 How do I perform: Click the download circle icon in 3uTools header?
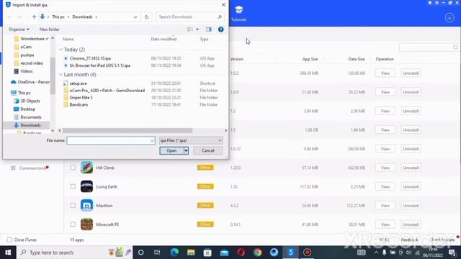pyautogui.click(x=449, y=17)
